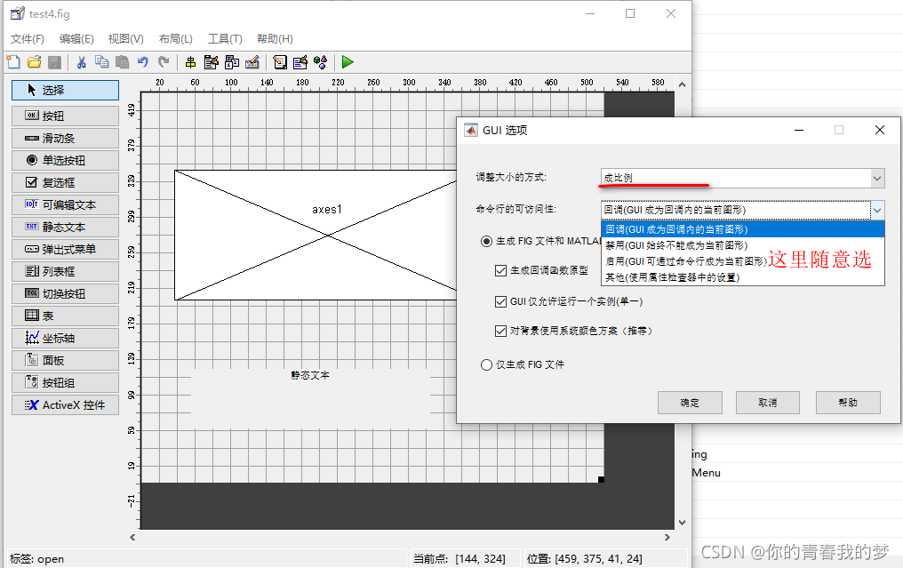Toggle GUI 仅允许运行一个实例 checkbox

coord(501,301)
